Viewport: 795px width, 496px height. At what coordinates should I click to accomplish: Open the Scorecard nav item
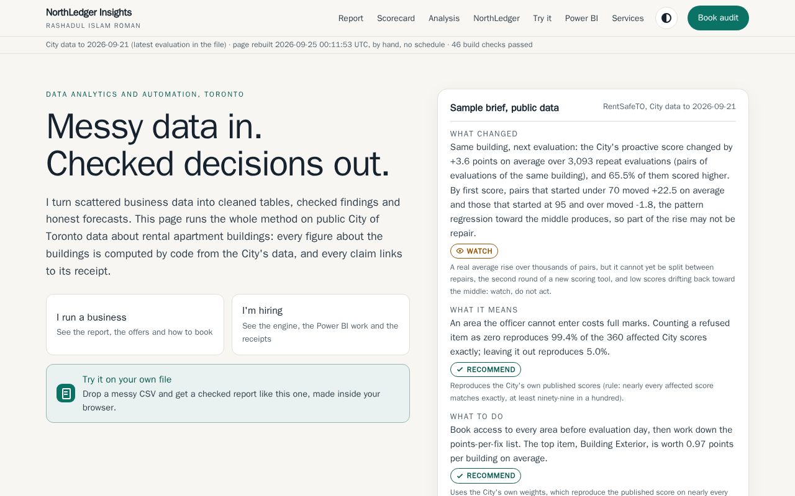coord(396,18)
